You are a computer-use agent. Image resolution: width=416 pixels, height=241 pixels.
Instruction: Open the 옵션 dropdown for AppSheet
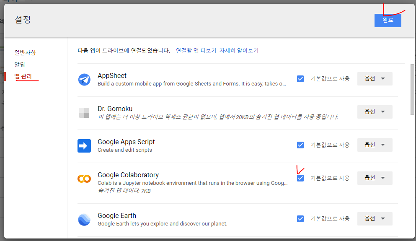tap(375, 78)
